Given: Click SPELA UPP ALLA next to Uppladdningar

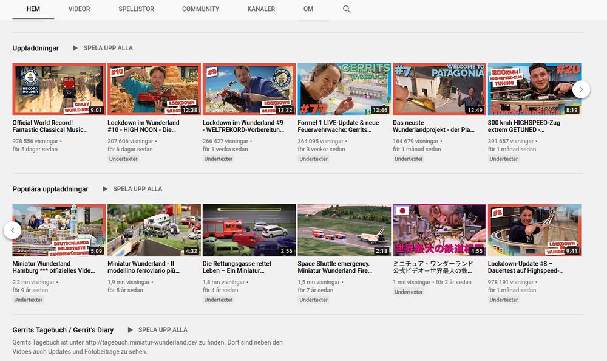Looking at the screenshot, I should 103,48.
